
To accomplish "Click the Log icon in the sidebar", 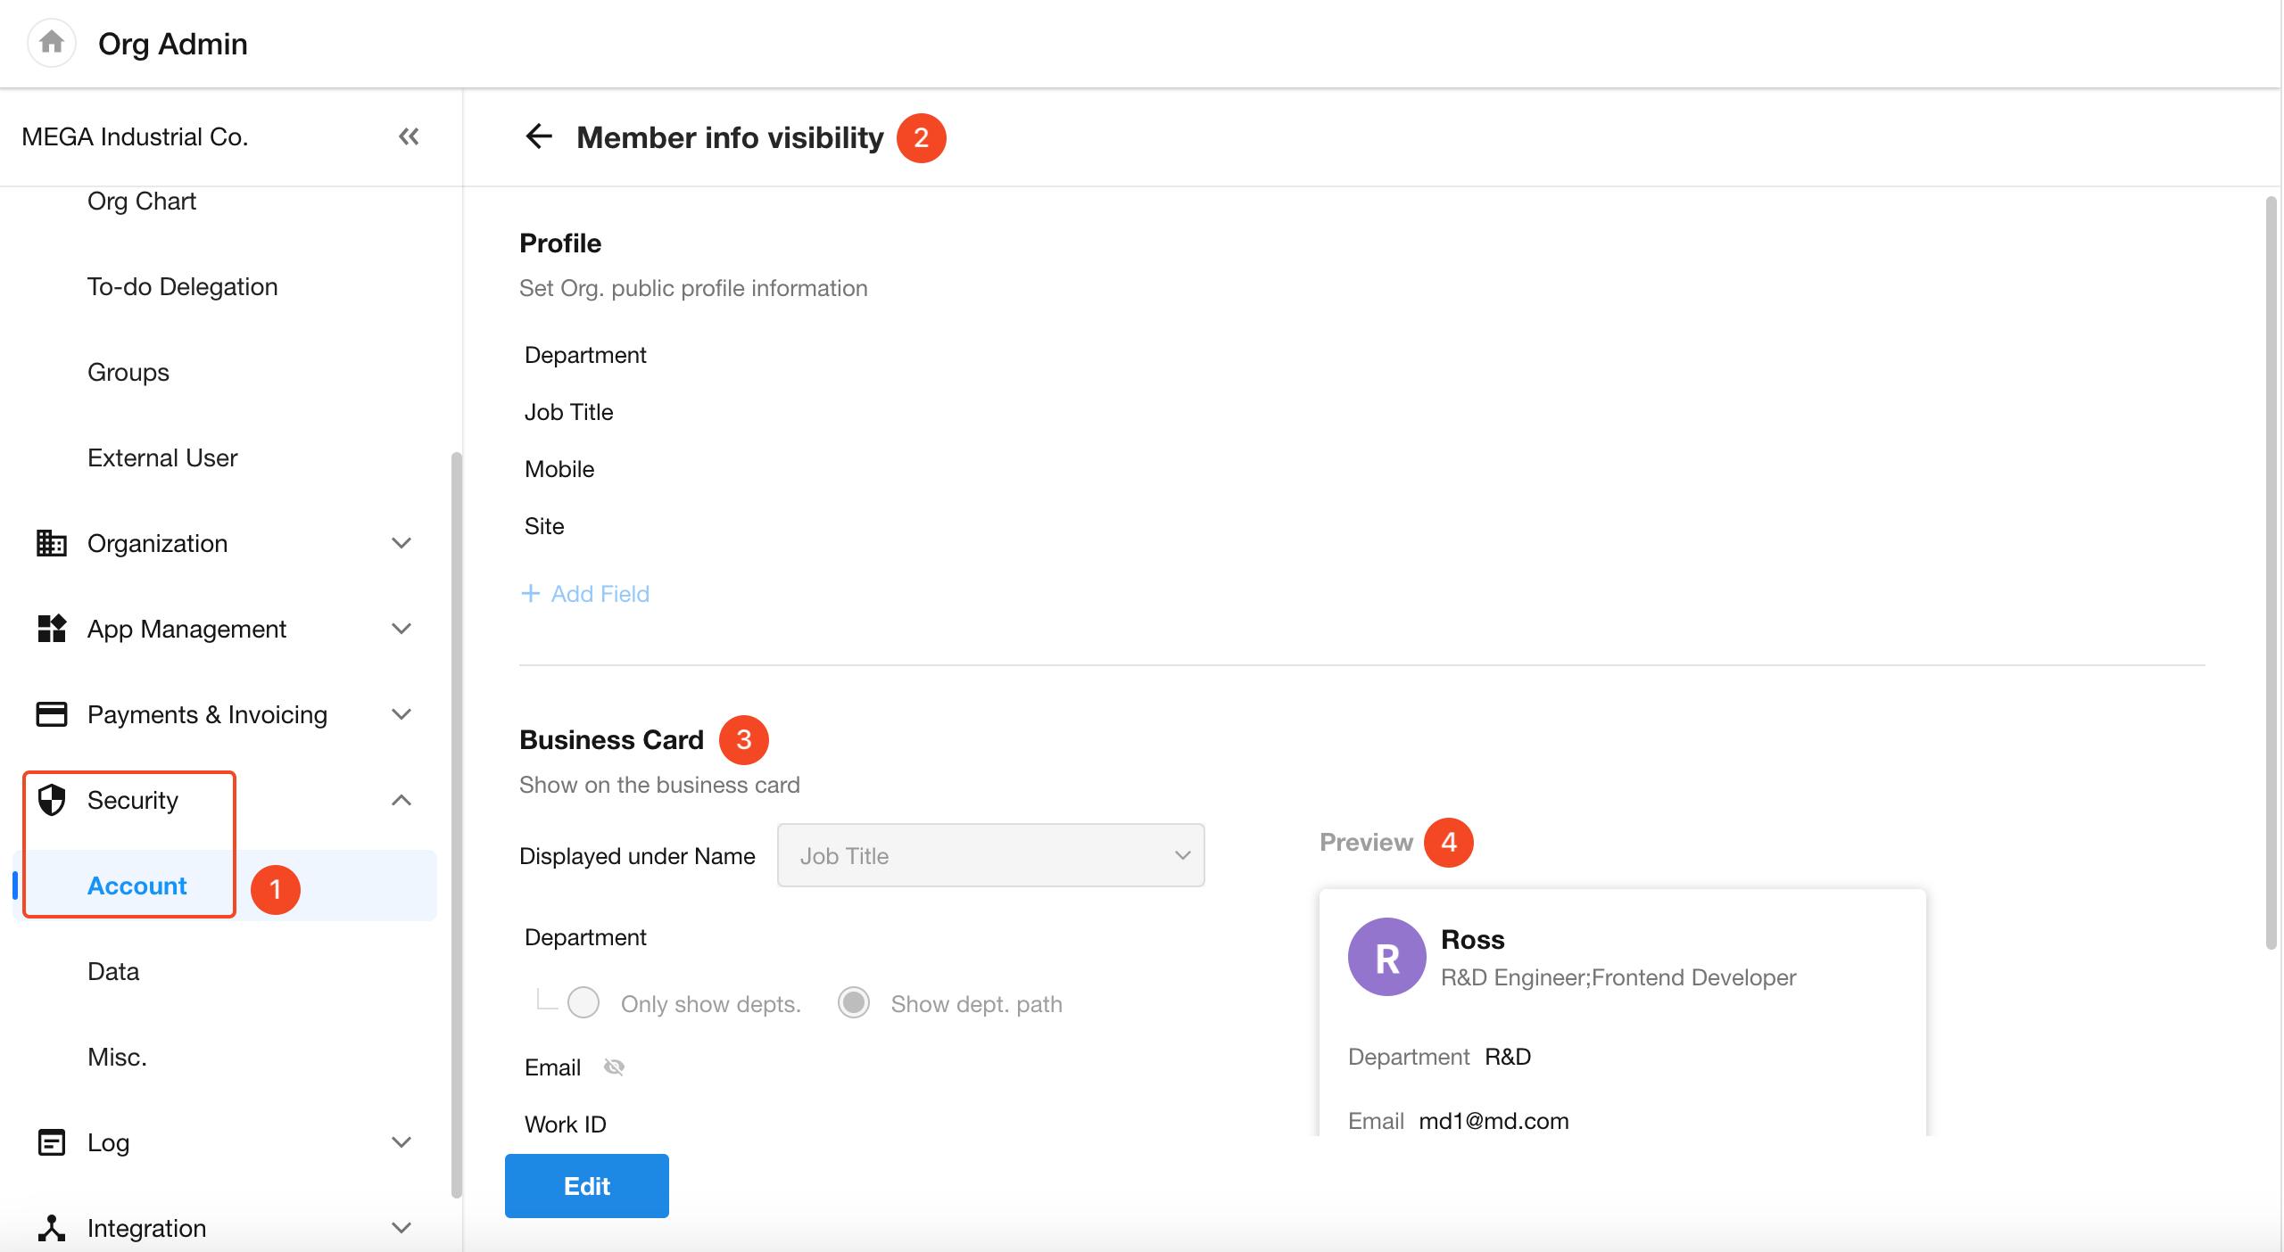I will [51, 1142].
